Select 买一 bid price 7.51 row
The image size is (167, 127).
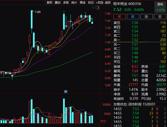click(x=140, y=44)
